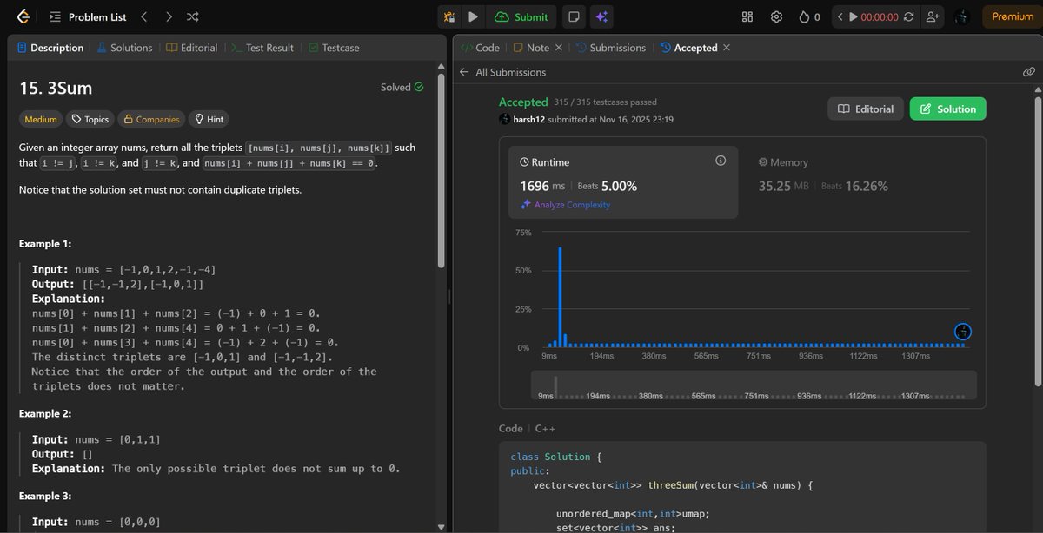
Task: Go back using All Submissions arrow
Action: pyautogui.click(x=463, y=72)
